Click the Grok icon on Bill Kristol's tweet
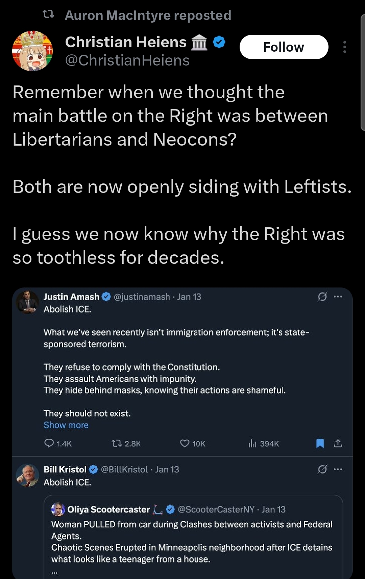This screenshot has height=579, width=365. (322, 469)
